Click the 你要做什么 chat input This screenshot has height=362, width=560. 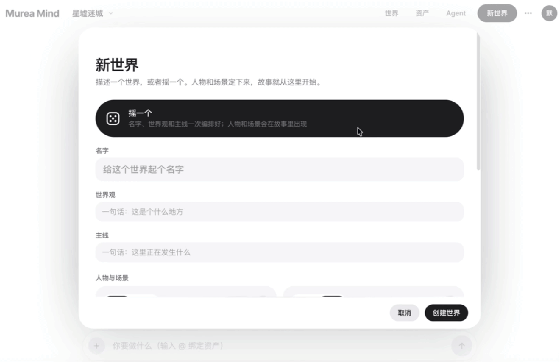(279, 346)
